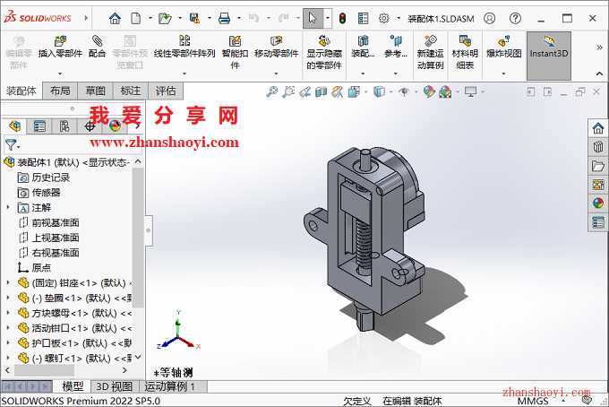Click MMGS units in the status bar
609x407 pixels.
tap(532, 401)
